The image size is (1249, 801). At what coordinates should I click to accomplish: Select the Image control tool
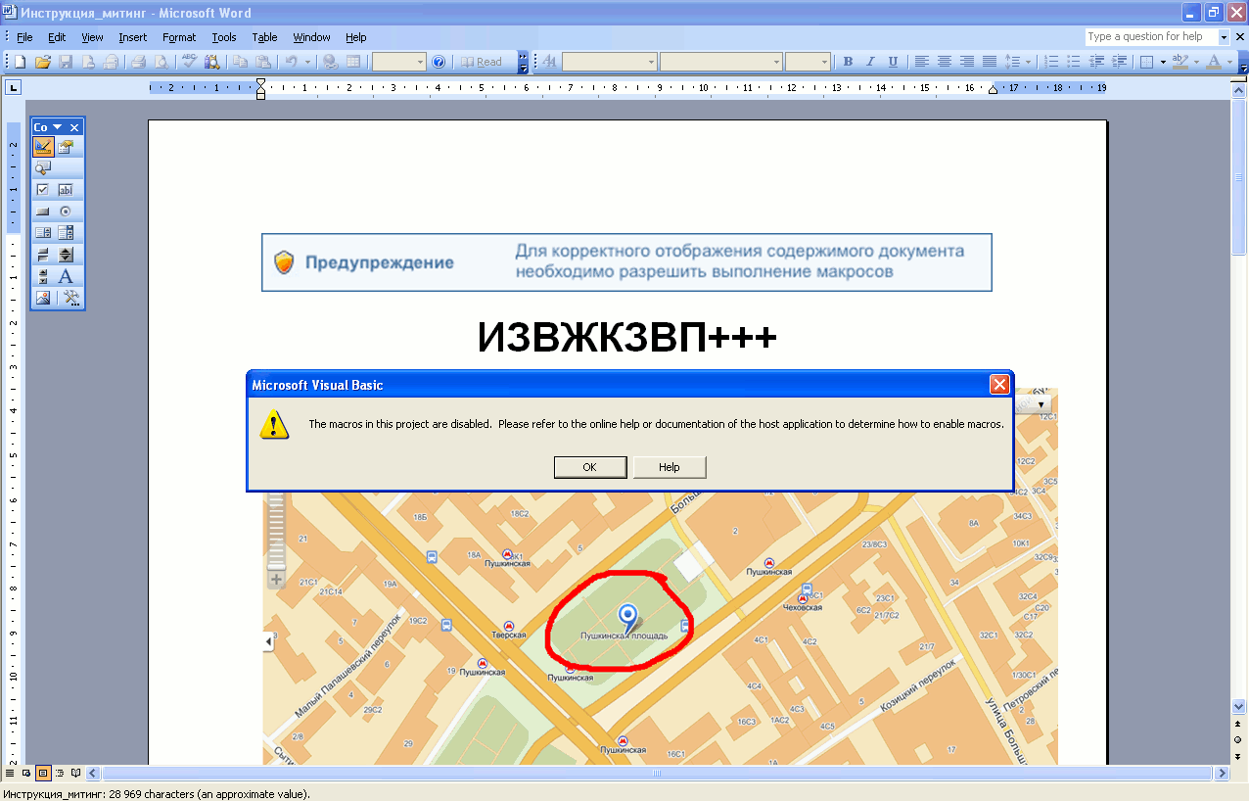(43, 298)
